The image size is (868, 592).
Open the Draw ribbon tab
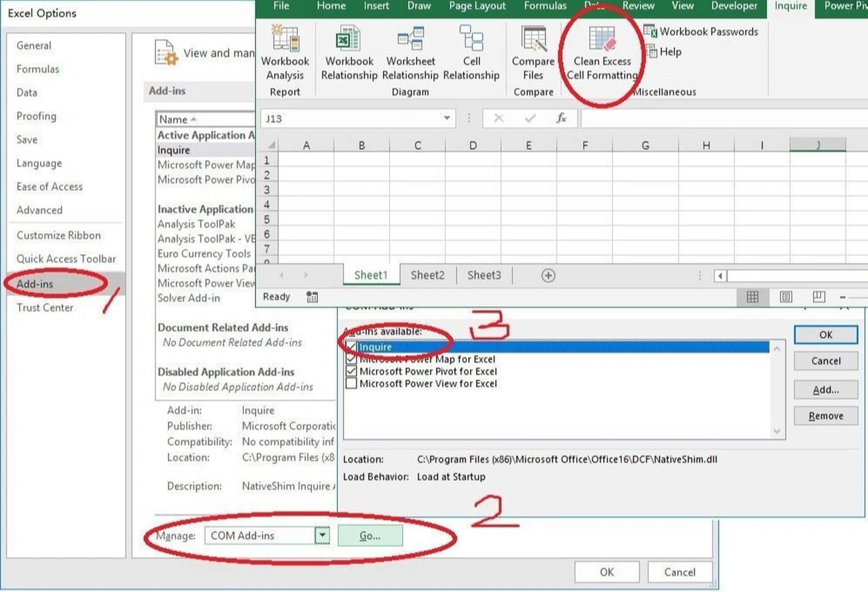419,6
